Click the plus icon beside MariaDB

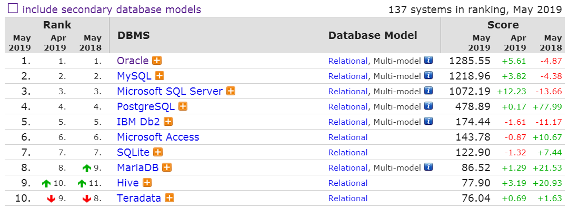click(x=167, y=167)
